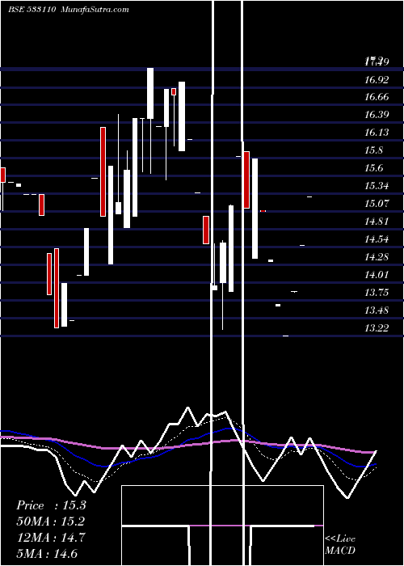Click the tallest white candlestick near 17.49
This screenshot has width=404, height=566.
tap(150, 93)
